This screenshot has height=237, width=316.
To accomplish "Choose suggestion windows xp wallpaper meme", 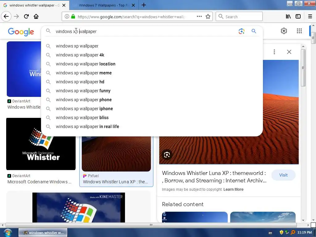I will click(x=152, y=73).
